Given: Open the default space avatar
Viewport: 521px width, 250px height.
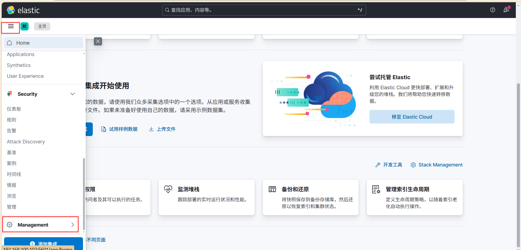Looking at the screenshot, I should tap(24, 26).
